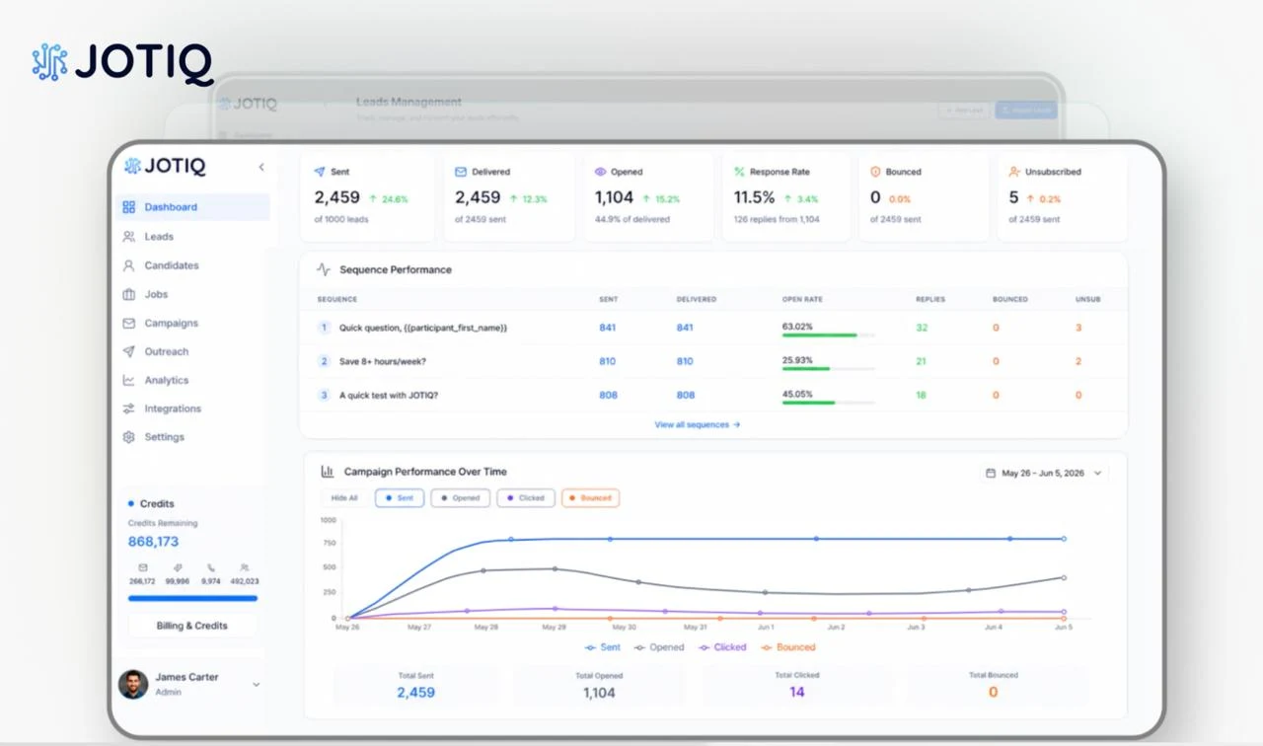
Task: Click the Sequence Performance pulse icon
Action: pyautogui.click(x=324, y=269)
